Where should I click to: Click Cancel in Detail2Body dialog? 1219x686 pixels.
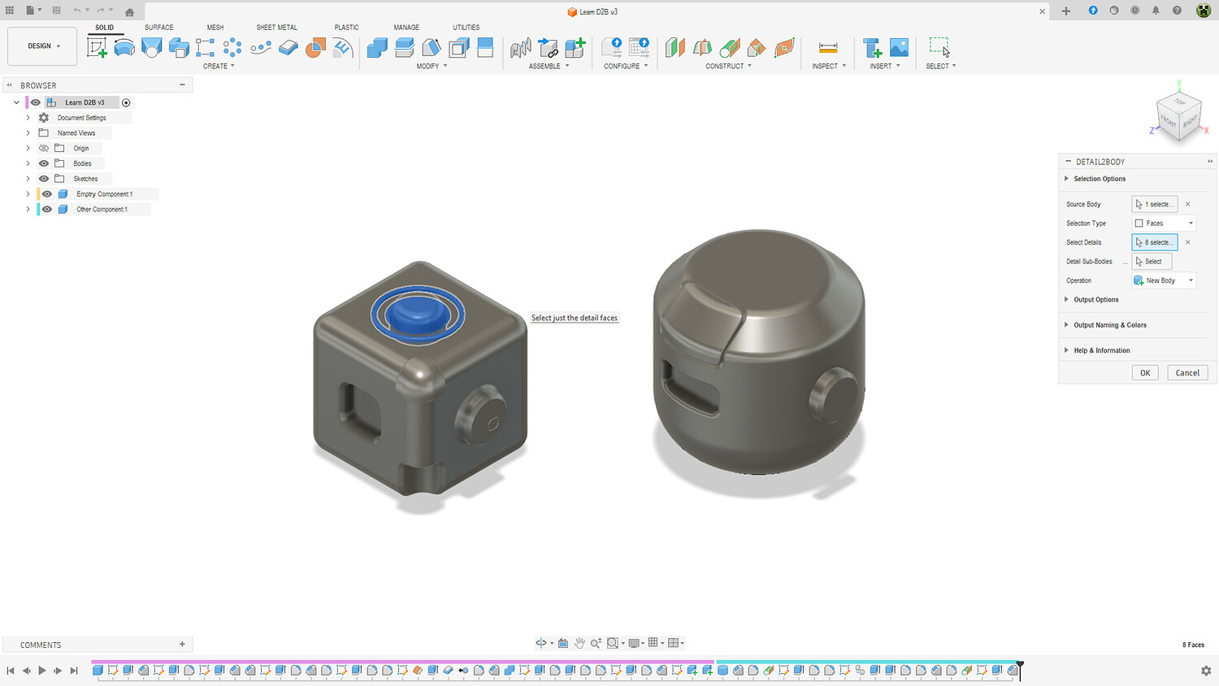point(1187,373)
